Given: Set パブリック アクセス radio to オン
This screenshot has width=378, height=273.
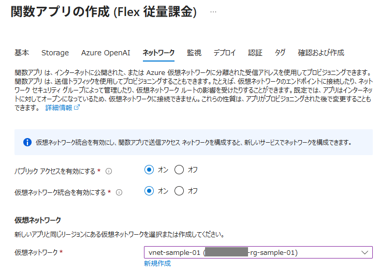Looking at the screenshot, I should 149,170.
